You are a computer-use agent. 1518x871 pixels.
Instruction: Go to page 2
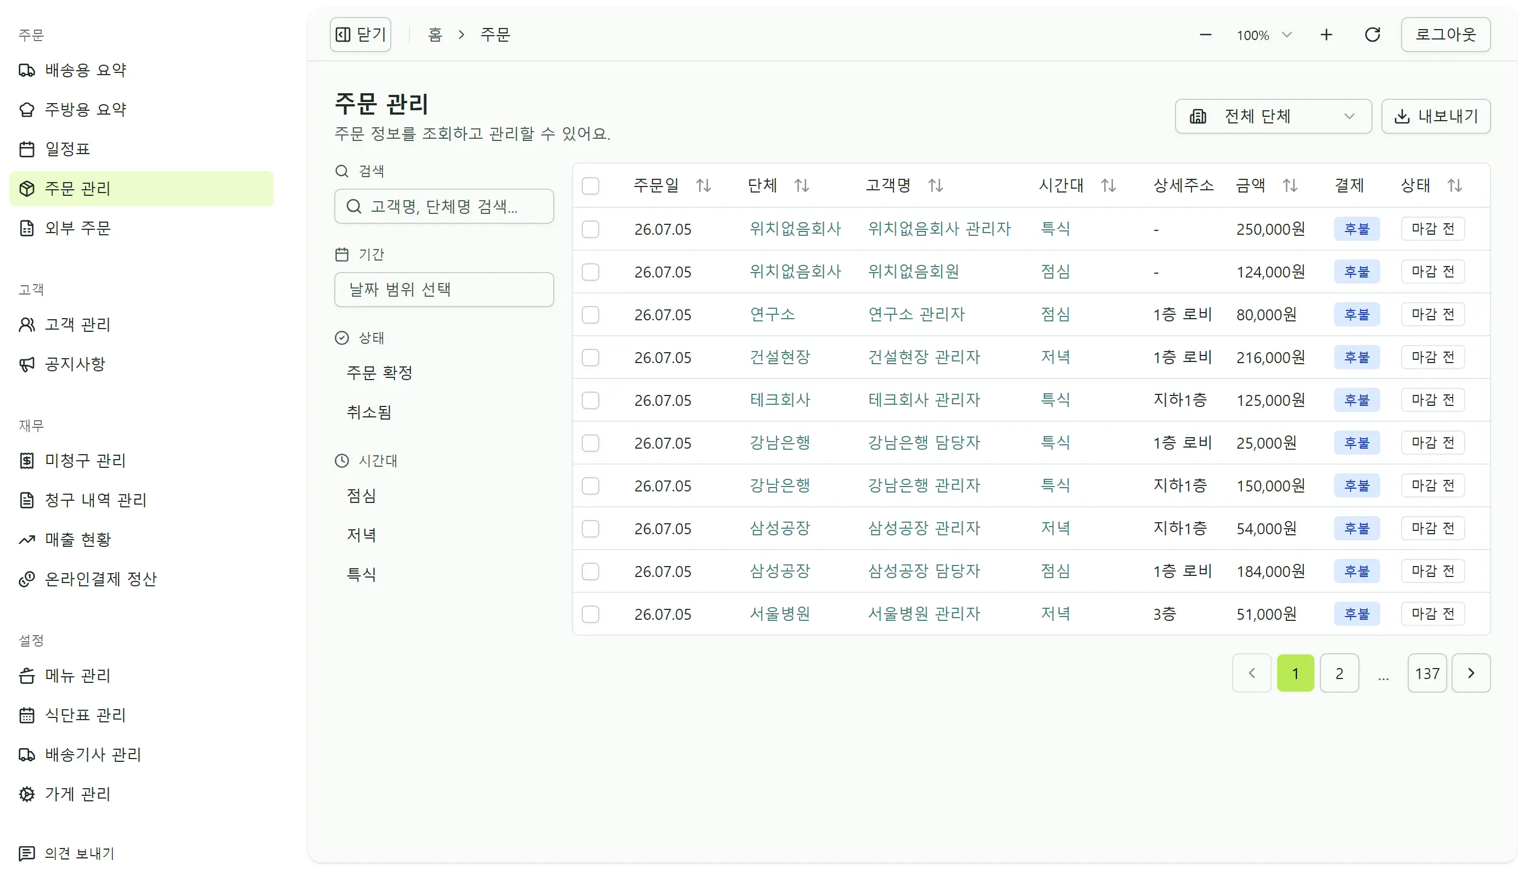pyautogui.click(x=1340, y=674)
